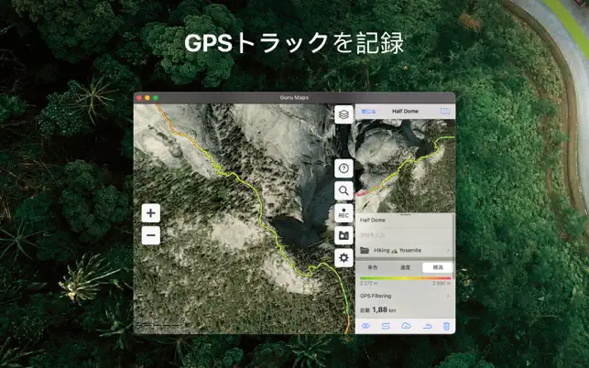The height and width of the screenshot is (368, 589).
Task: Open the settings gear button
Action: 344,258
